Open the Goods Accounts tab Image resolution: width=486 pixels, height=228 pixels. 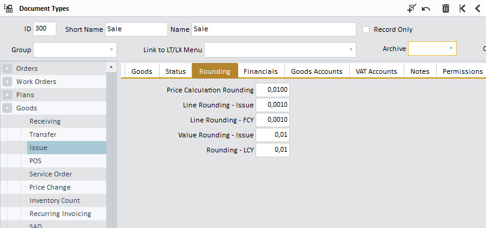[317, 71]
